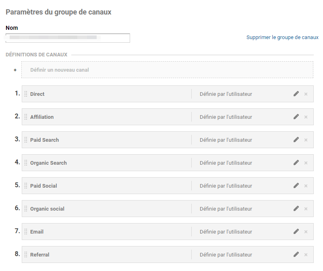This screenshot has width=323, height=271.
Task: Click 'Définir un nouveau canal' box
Action: (167, 70)
